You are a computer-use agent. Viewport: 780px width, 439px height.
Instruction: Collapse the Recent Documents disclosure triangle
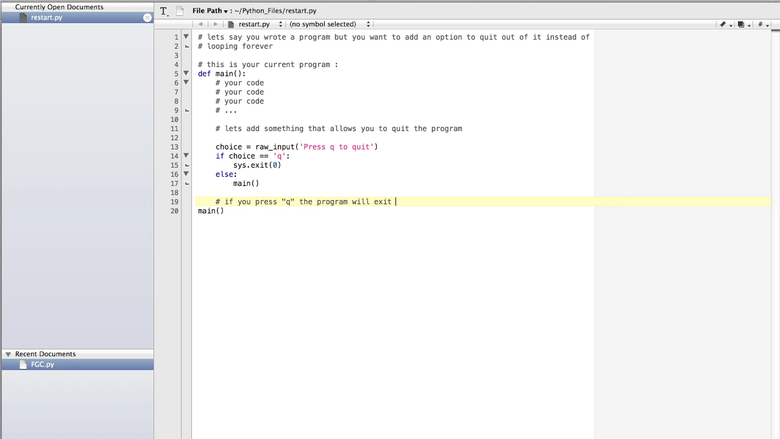click(8, 354)
